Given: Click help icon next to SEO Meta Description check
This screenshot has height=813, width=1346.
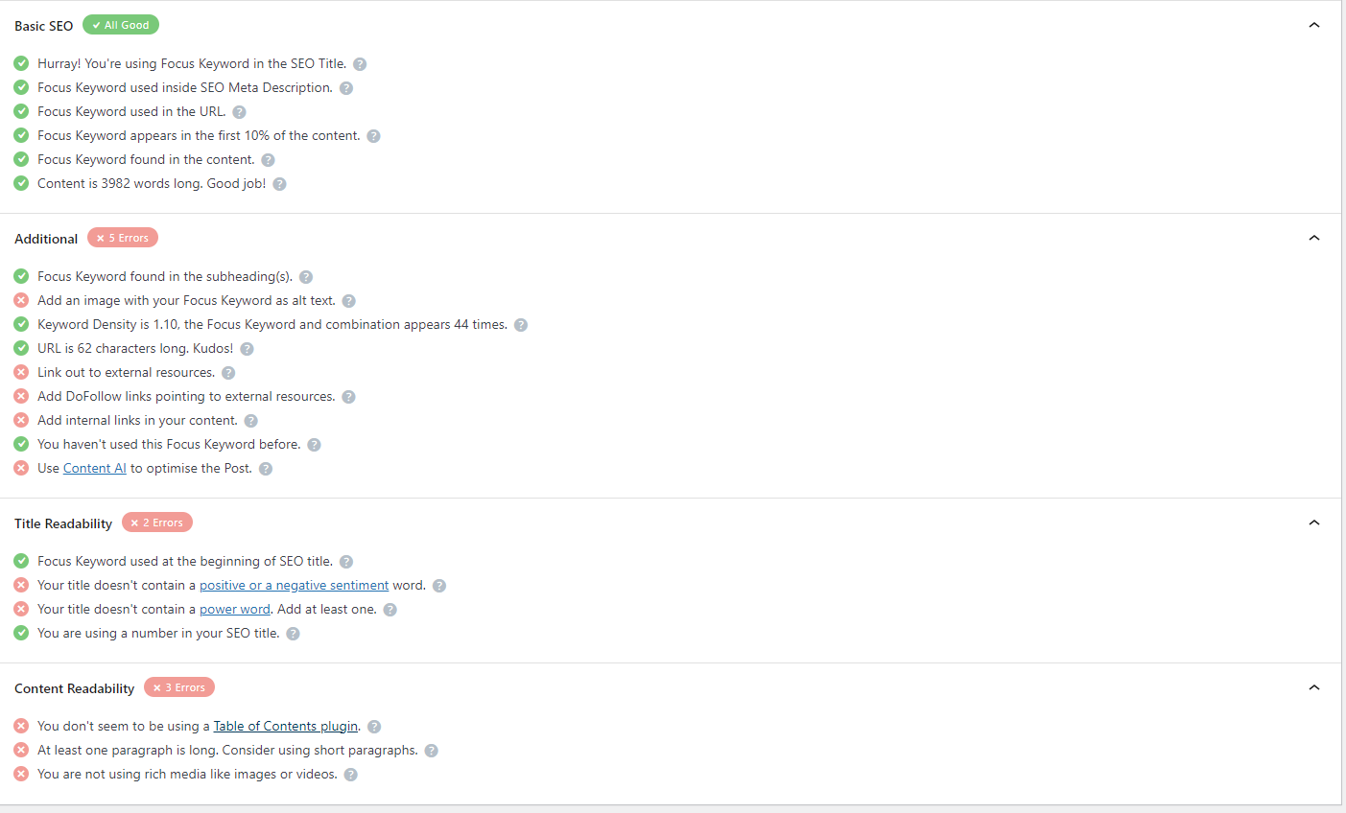Looking at the screenshot, I should pyautogui.click(x=346, y=88).
